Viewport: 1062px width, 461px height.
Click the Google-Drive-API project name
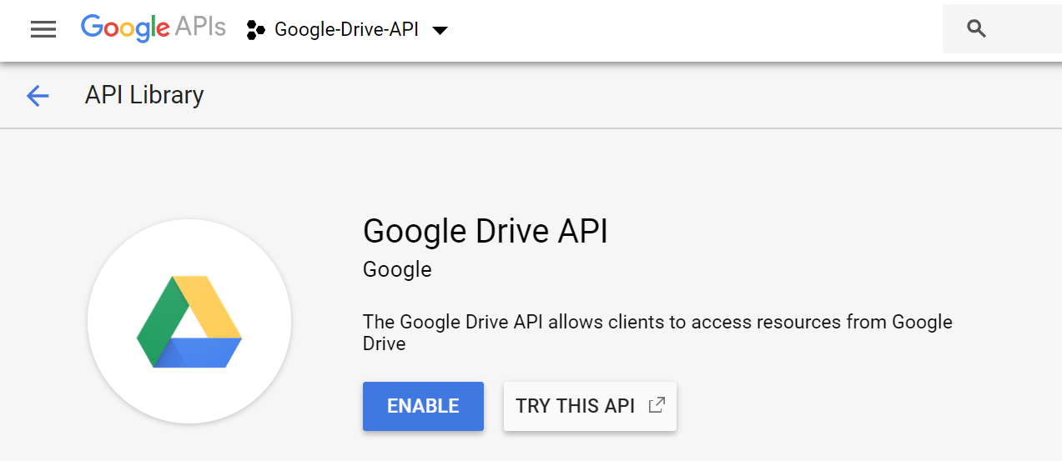pos(347,30)
